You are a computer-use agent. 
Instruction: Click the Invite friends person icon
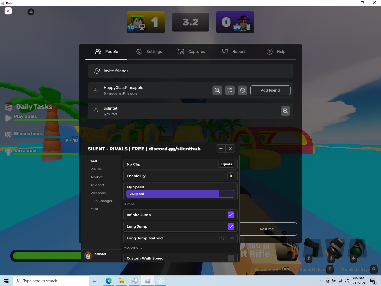click(x=97, y=71)
